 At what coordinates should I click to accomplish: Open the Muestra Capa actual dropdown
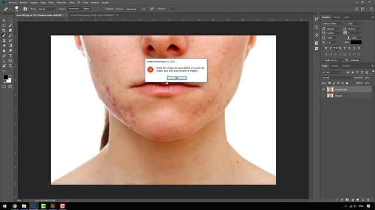(132, 9)
